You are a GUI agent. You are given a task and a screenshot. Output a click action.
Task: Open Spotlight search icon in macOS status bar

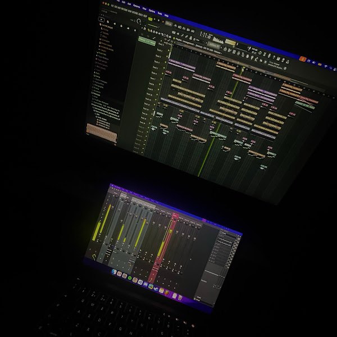331,68
